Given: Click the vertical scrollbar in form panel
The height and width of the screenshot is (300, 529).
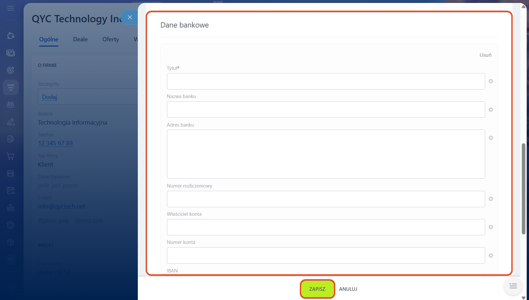Looking at the screenshot, I should pyautogui.click(x=523, y=189).
